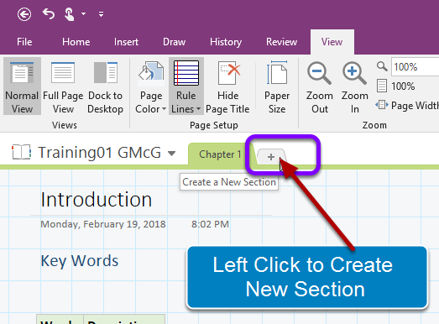Viewport: 439px width, 324px height.
Task: Create a new section with the plus tab
Action: 271,156
